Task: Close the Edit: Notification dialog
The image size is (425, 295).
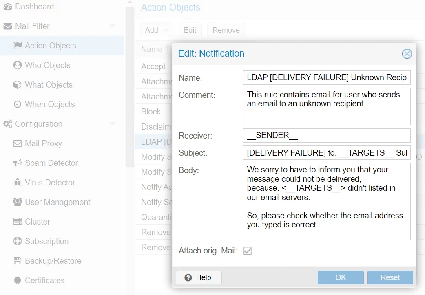Action: (x=407, y=54)
